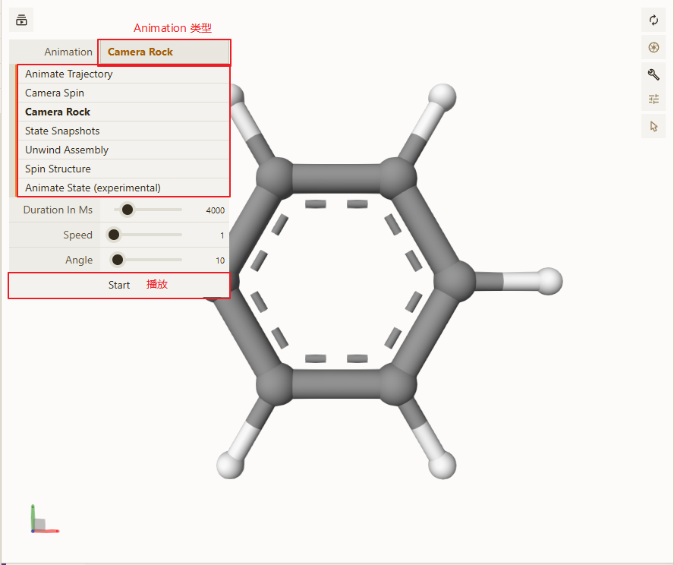Click the XYZ axes orientation indicator
Viewport: 674px width, 565px height.
point(45,519)
